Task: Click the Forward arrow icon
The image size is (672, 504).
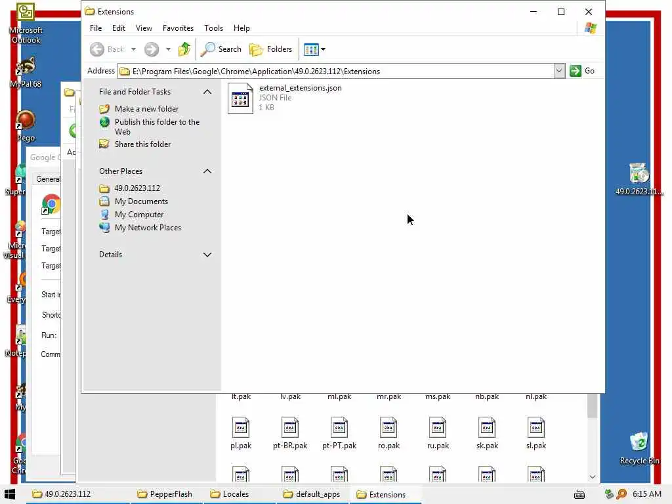Action: tap(152, 49)
